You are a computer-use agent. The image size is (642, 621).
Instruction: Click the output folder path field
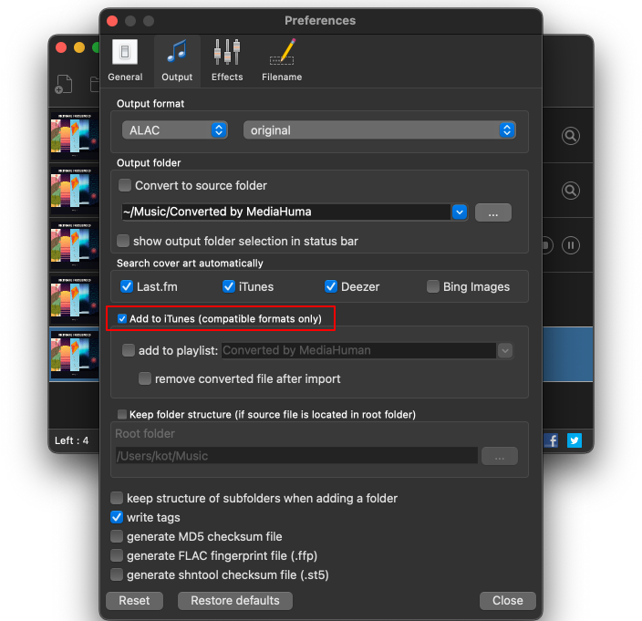pos(286,212)
